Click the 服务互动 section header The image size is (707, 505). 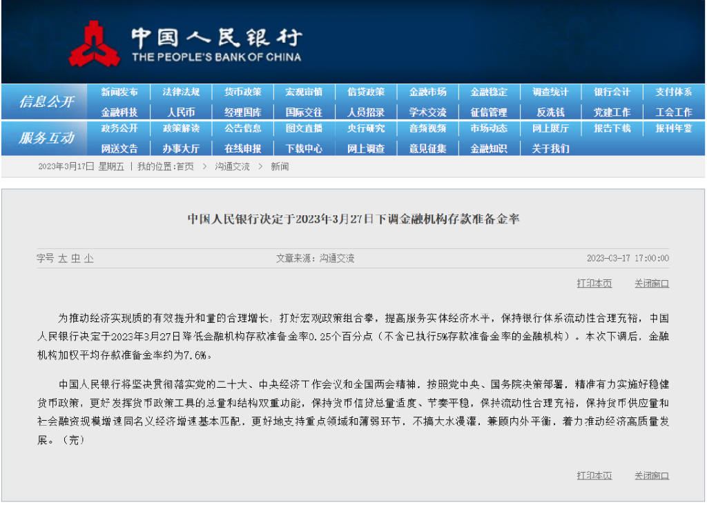point(46,138)
